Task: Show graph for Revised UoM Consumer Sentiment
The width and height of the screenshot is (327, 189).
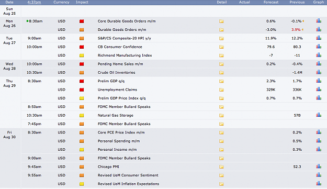Action: [319, 175]
